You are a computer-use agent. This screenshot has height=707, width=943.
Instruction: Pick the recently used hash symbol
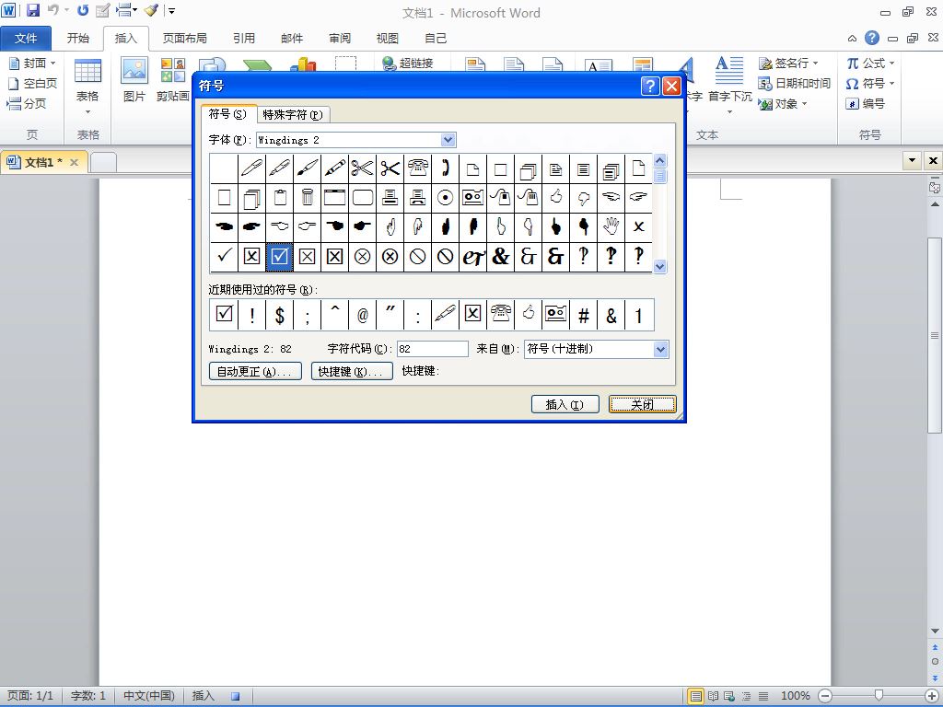(x=583, y=315)
